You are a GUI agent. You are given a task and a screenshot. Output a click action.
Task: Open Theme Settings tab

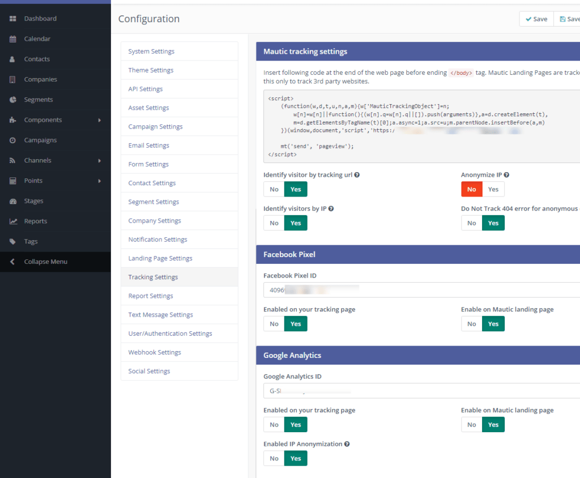coord(180,70)
